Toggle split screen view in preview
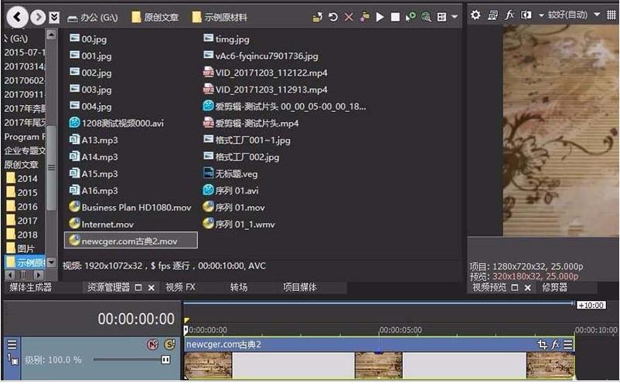 pyautogui.click(x=526, y=15)
